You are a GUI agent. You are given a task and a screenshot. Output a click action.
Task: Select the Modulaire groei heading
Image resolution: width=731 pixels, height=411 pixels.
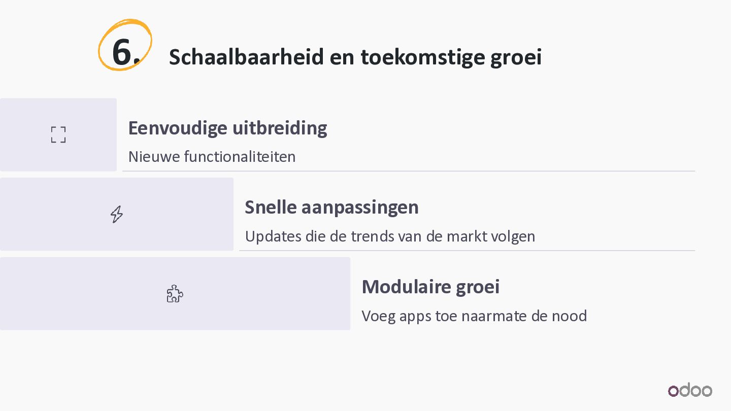pos(430,287)
